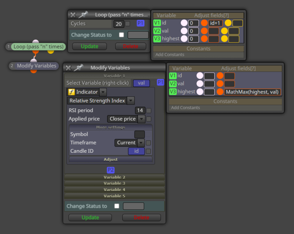
Task: Click orange circle for id in Loop variables
Action: pyautogui.click(x=204, y=23)
